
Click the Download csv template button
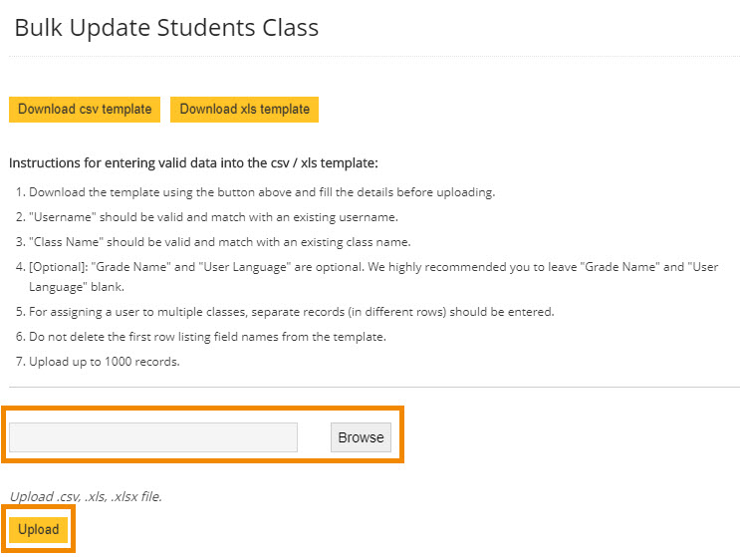85,110
